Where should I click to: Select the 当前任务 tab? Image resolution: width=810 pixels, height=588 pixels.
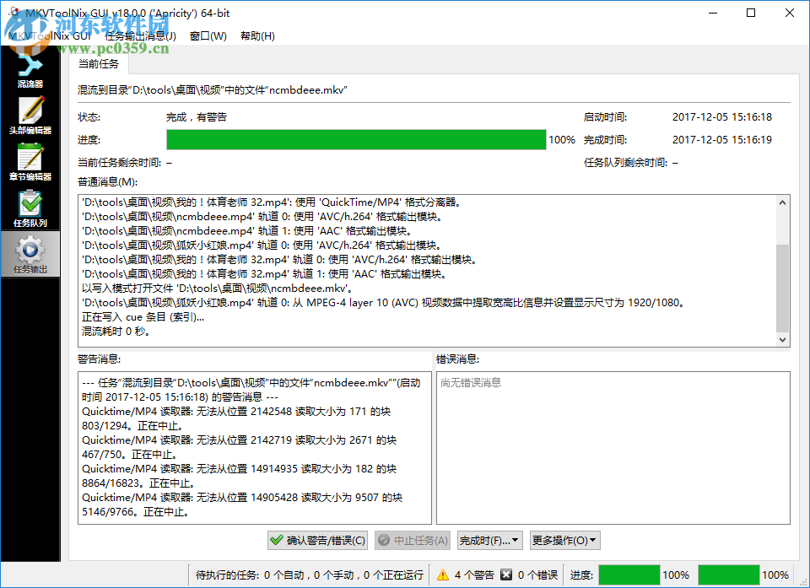(x=99, y=63)
